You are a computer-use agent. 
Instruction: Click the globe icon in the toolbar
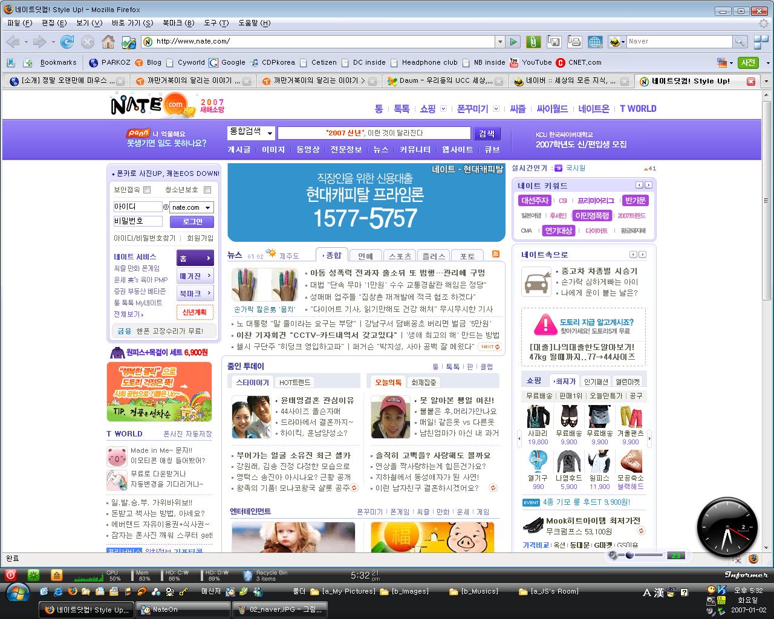(x=595, y=42)
